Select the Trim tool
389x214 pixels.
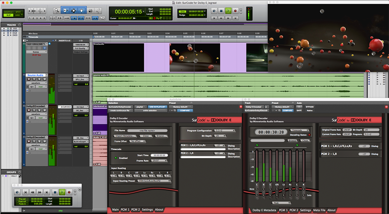[66, 11]
